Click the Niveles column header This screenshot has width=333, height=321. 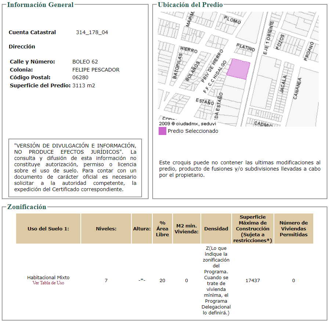pyautogui.click(x=106, y=229)
